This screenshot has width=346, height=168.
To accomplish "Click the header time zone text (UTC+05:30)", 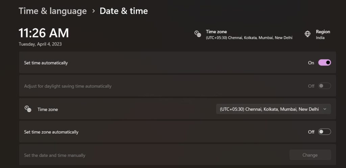I will coord(249,38).
